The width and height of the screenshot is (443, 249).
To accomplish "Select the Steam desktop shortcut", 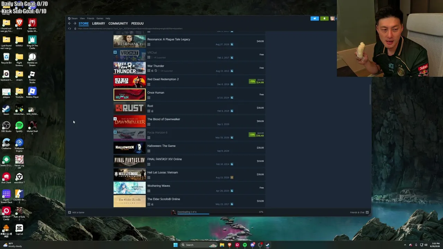I will [6, 110].
